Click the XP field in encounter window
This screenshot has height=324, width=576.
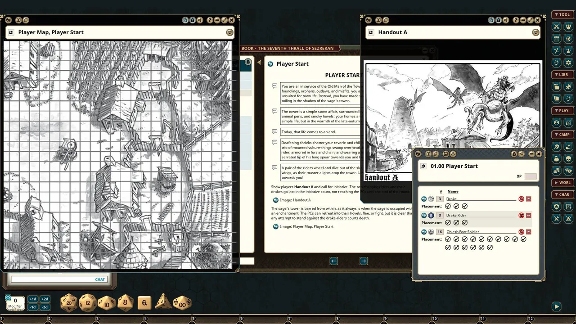coord(531,176)
